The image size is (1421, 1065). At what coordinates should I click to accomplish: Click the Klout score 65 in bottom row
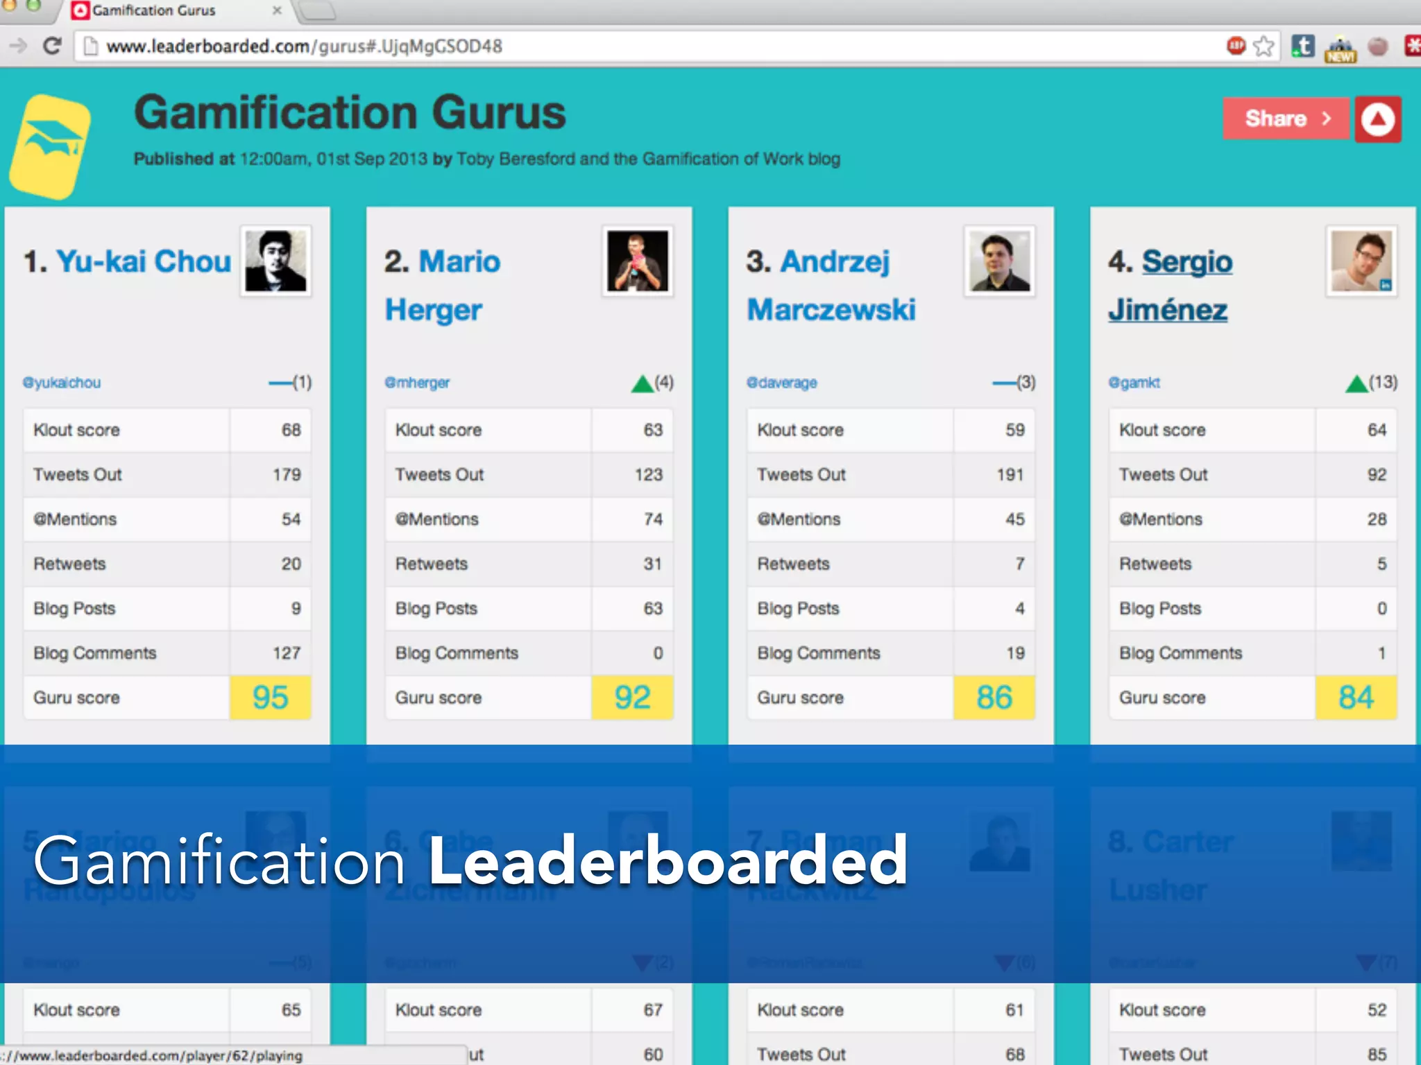point(291,1010)
